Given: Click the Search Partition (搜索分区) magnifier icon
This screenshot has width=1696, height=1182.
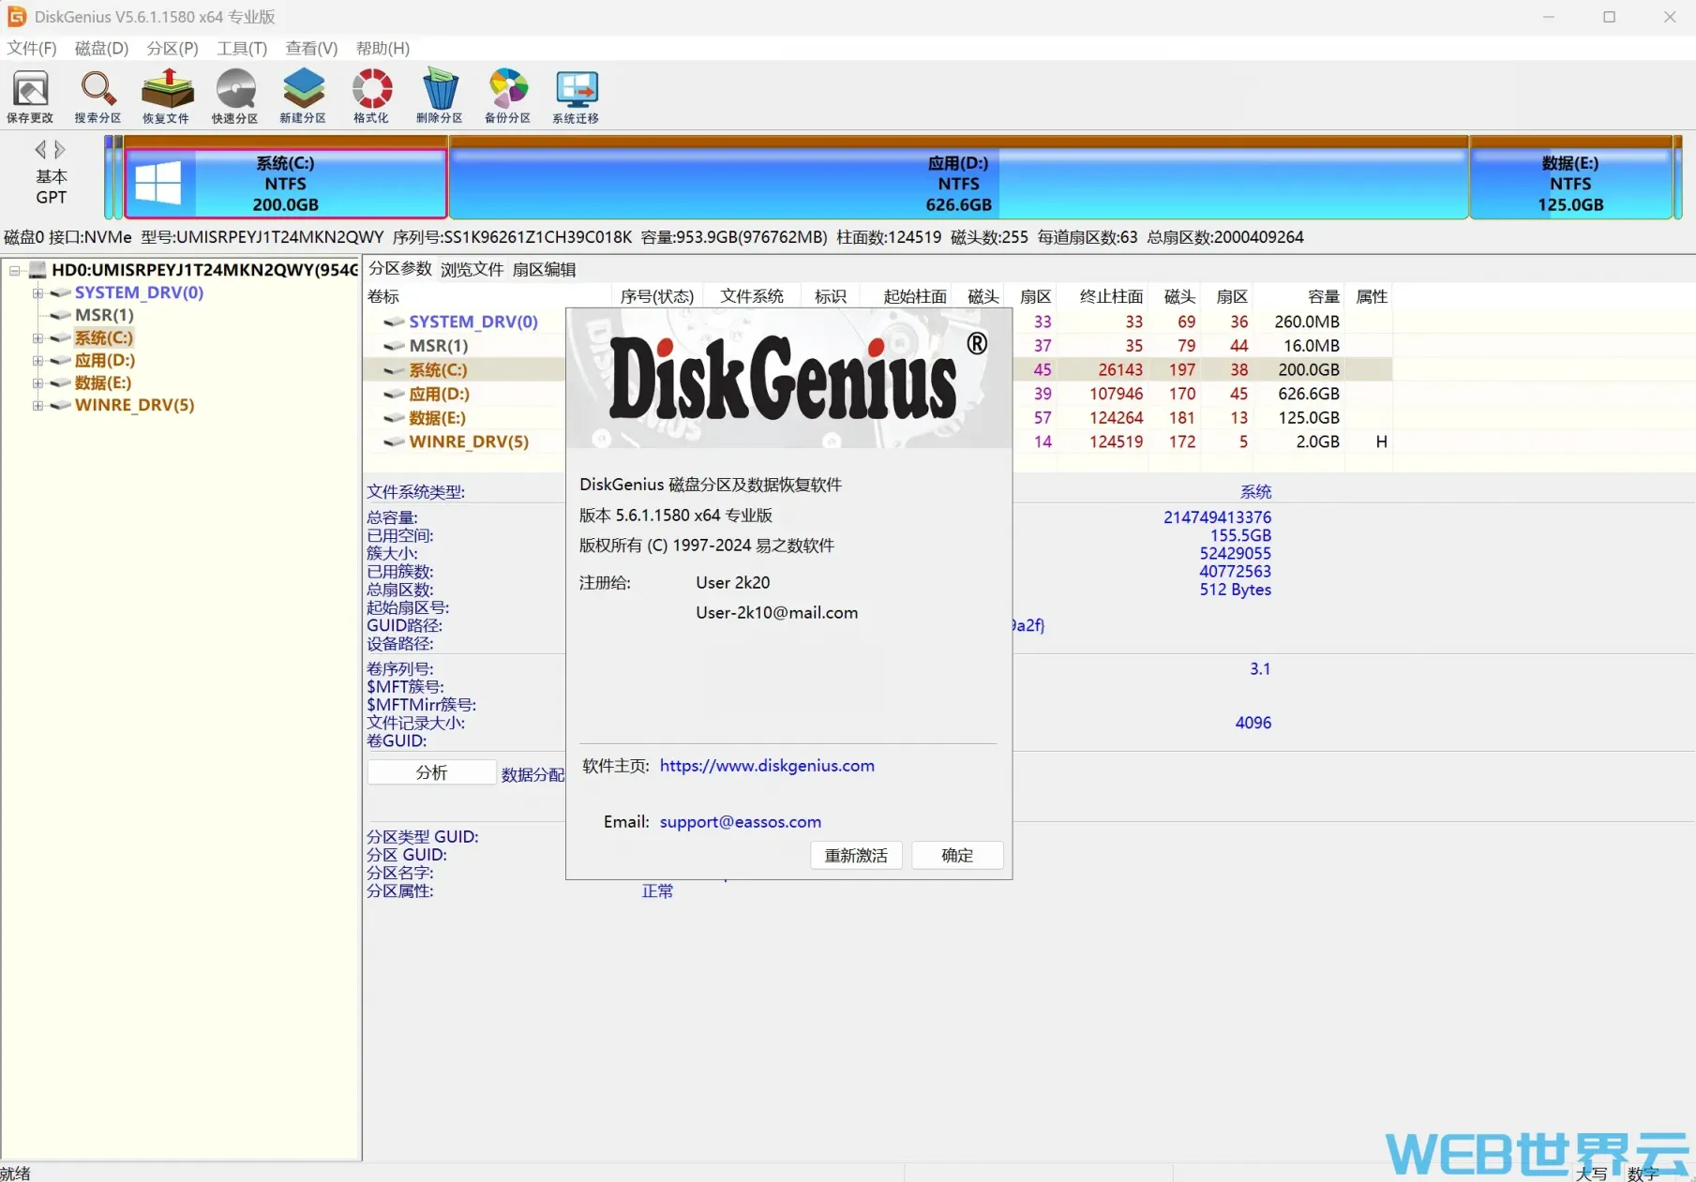Looking at the screenshot, I should pyautogui.click(x=98, y=96).
